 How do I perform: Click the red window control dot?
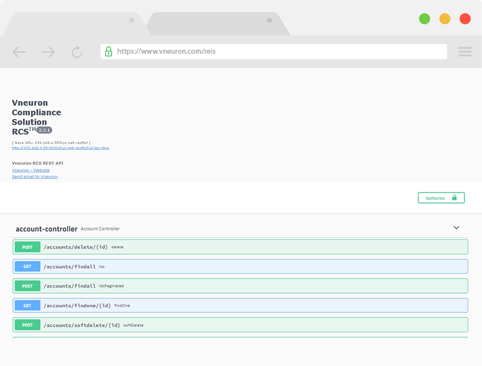[465, 19]
